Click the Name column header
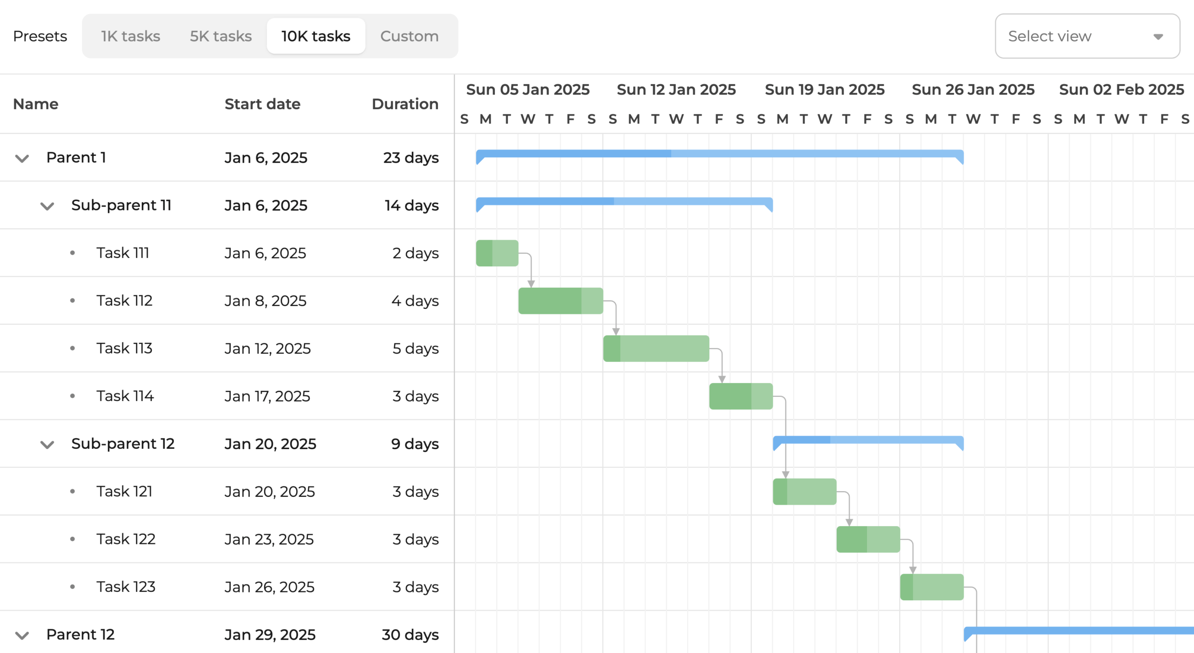The width and height of the screenshot is (1194, 653). [x=36, y=104]
